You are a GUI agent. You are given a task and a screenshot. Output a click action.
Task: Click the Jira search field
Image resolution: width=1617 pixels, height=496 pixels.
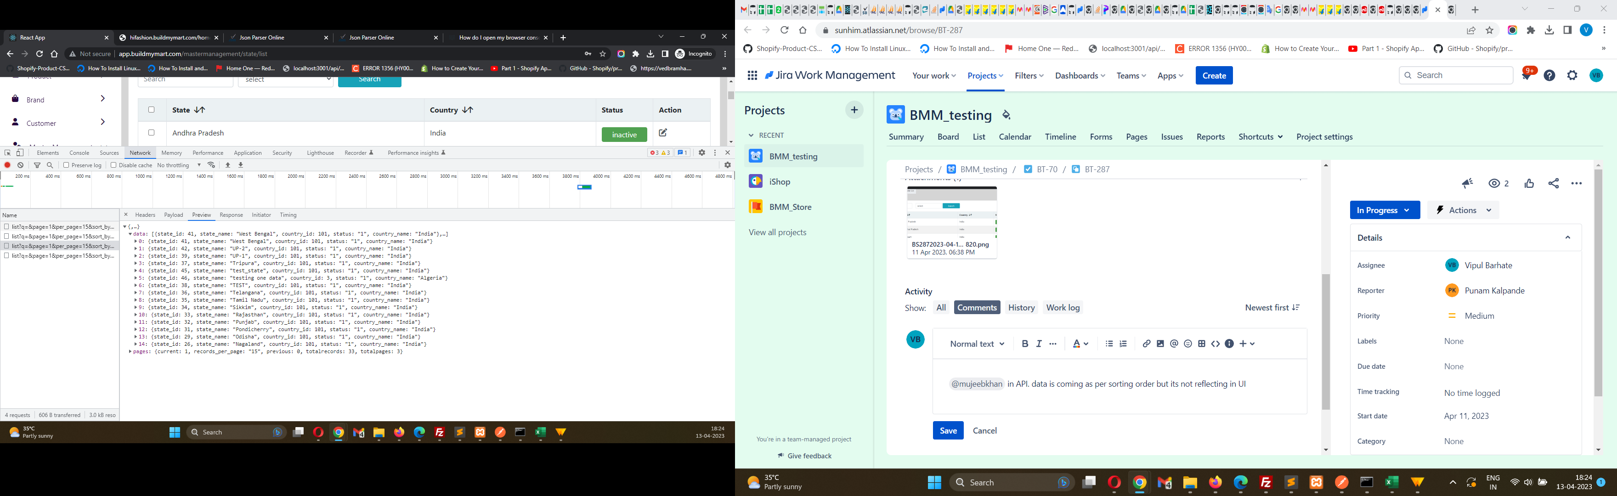1456,75
